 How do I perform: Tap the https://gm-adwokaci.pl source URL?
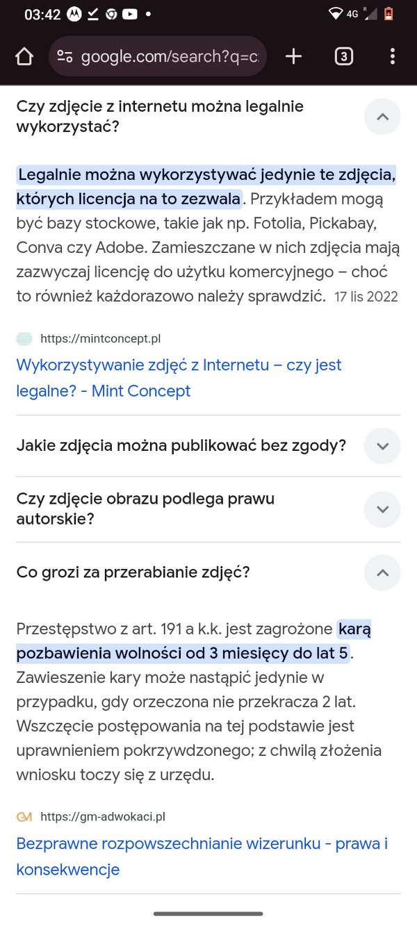103,817
